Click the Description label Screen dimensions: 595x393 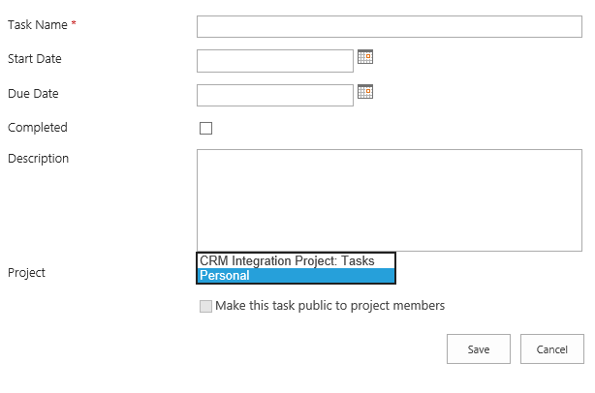39,159
